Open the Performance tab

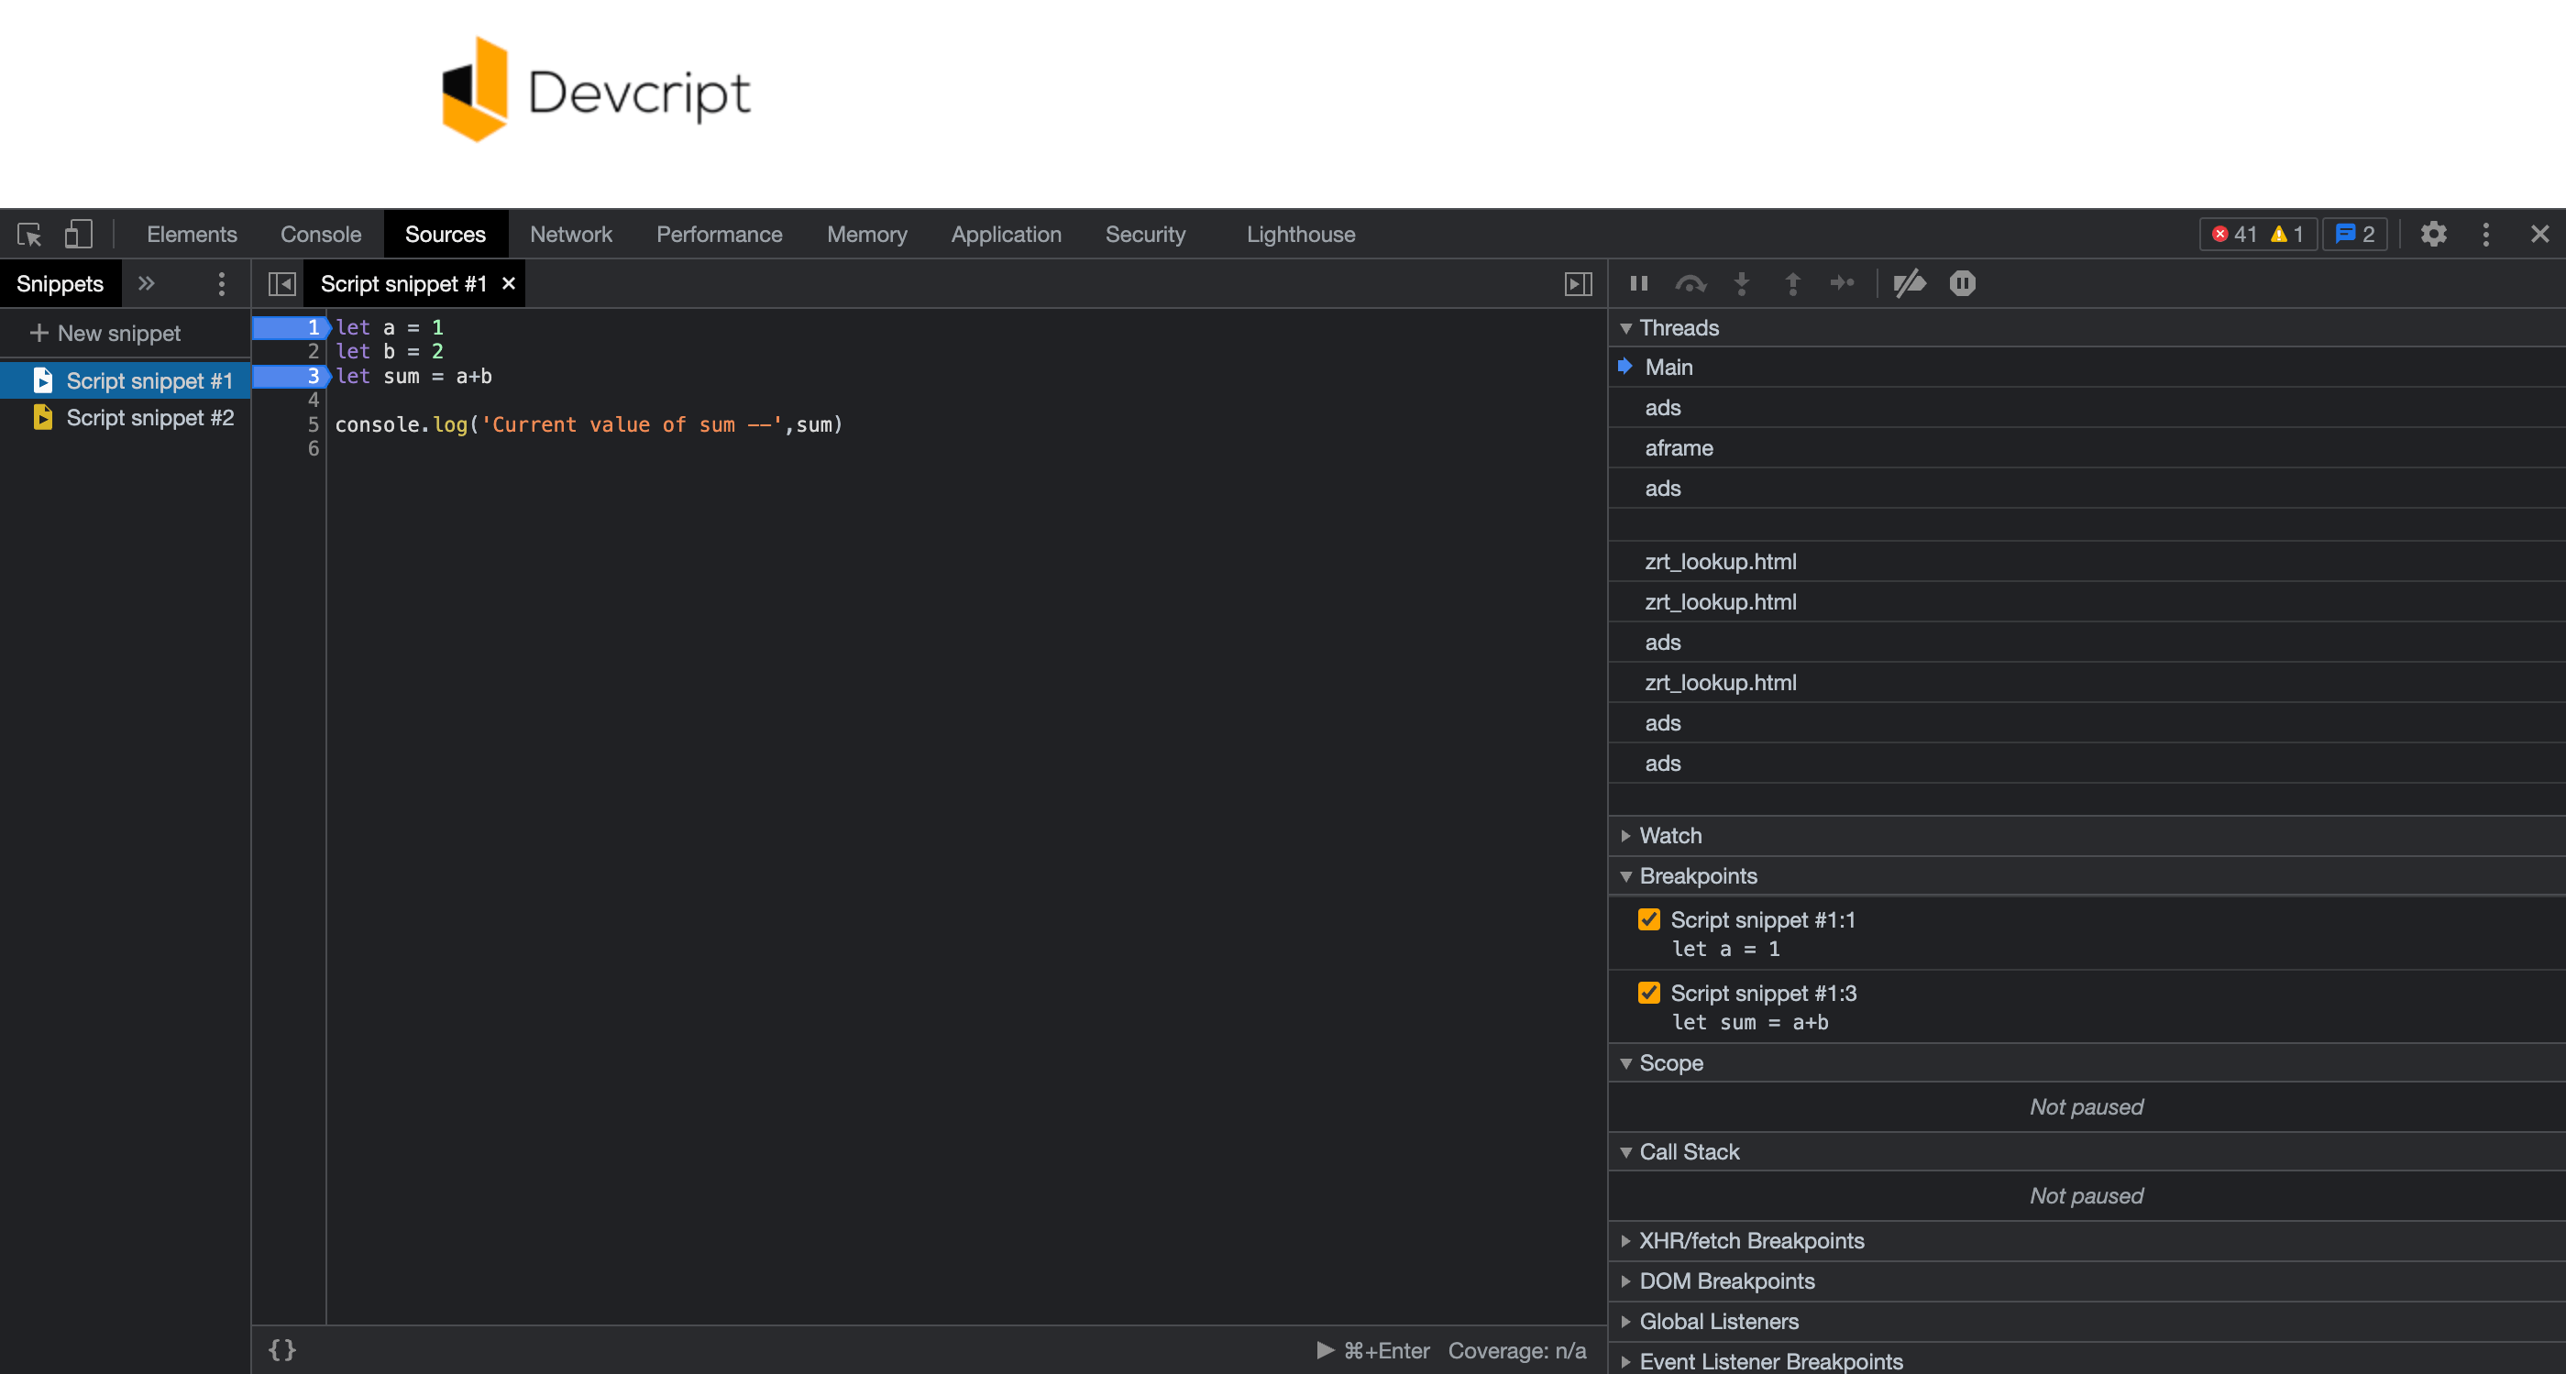point(720,234)
